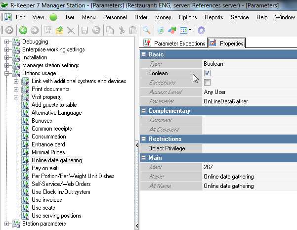Select Use serving positions parameter
This screenshot has width=297, height=230.
click(56, 216)
